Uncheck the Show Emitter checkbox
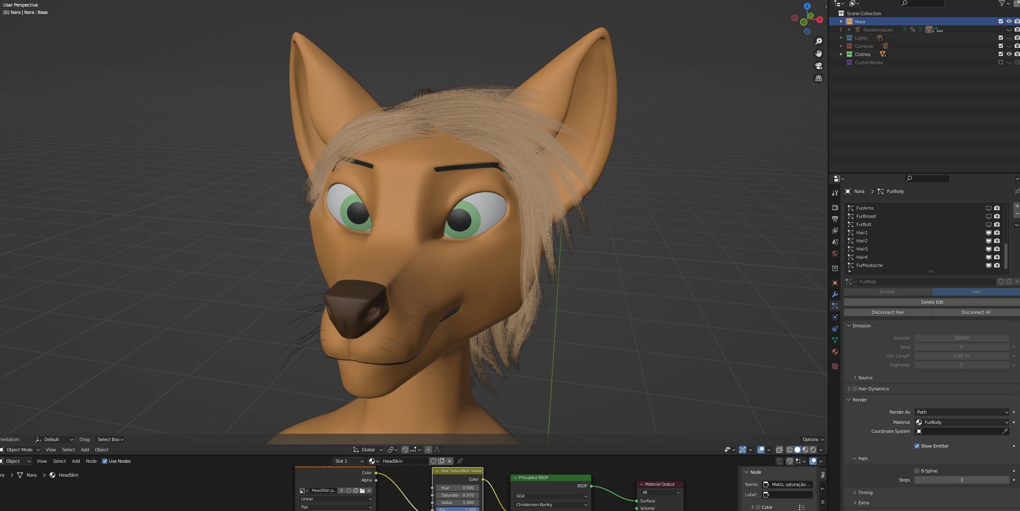 pos(917,446)
